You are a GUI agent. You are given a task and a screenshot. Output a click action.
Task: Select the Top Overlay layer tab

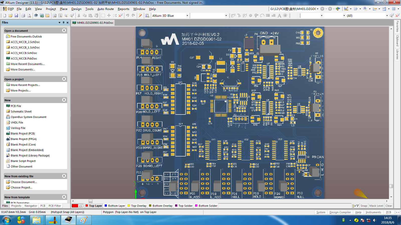137,206
